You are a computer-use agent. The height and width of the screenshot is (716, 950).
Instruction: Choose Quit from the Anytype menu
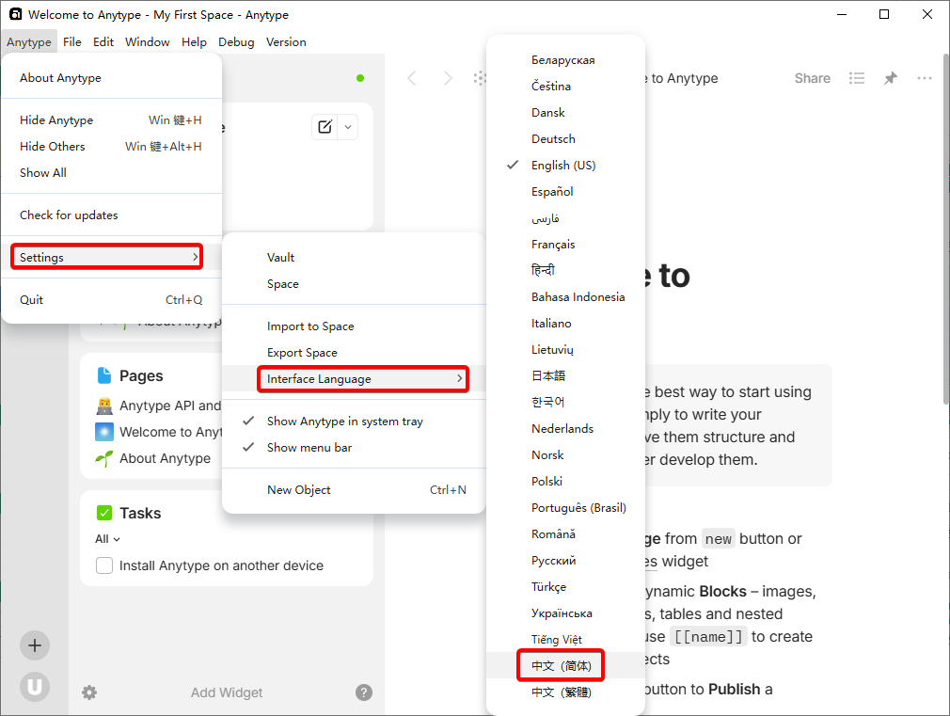(x=112, y=299)
